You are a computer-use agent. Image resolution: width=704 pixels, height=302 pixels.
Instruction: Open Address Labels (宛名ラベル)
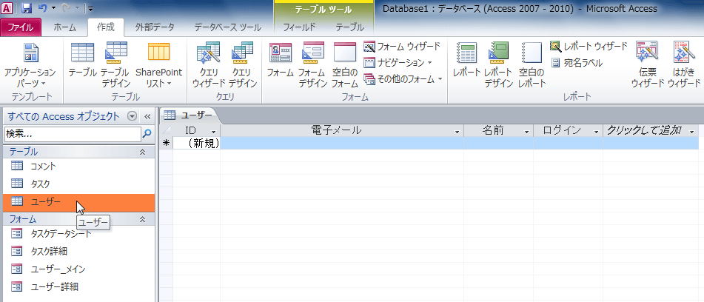[577, 63]
